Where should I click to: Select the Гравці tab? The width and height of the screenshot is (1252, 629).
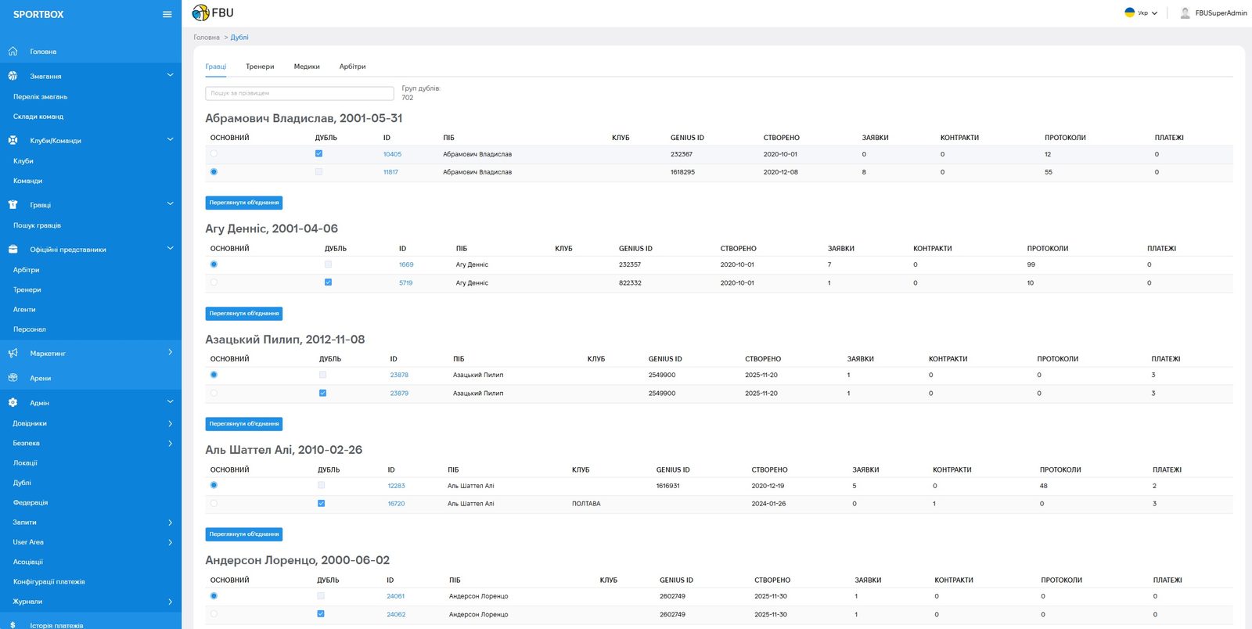(x=215, y=66)
